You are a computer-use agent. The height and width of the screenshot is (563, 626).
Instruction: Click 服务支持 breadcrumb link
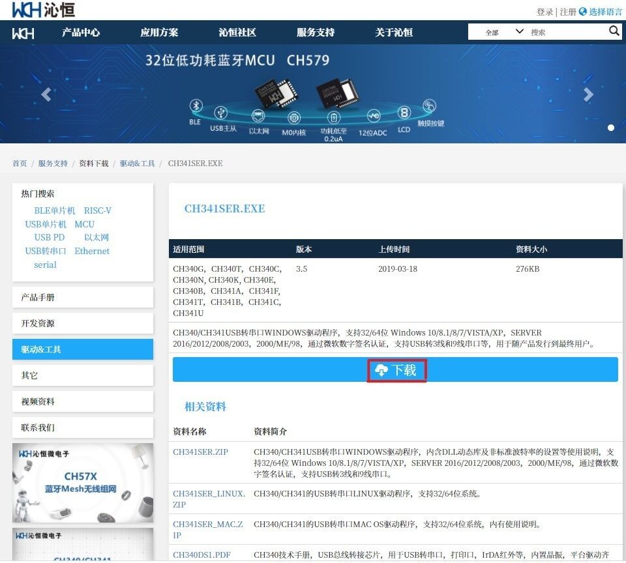[53, 164]
